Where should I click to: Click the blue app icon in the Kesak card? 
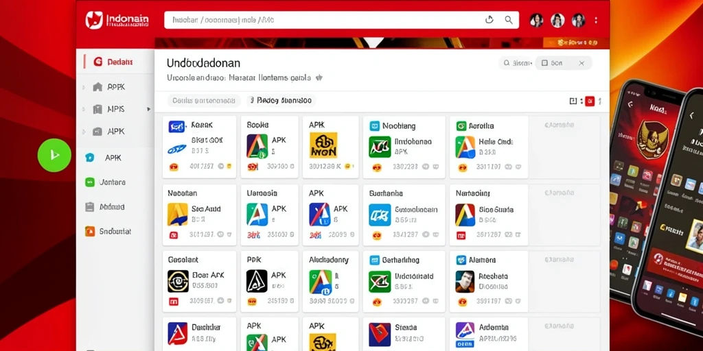point(177,127)
